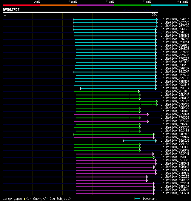Click the UniRef100_C5XNW7 label
Viewport: 191px width, 201px height.
tap(175, 137)
